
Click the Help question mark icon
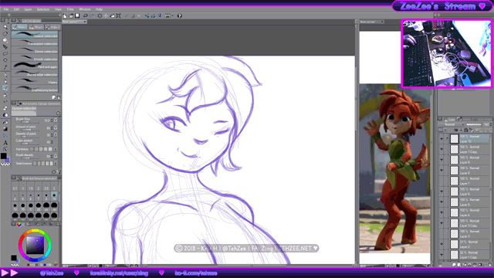(180, 15)
